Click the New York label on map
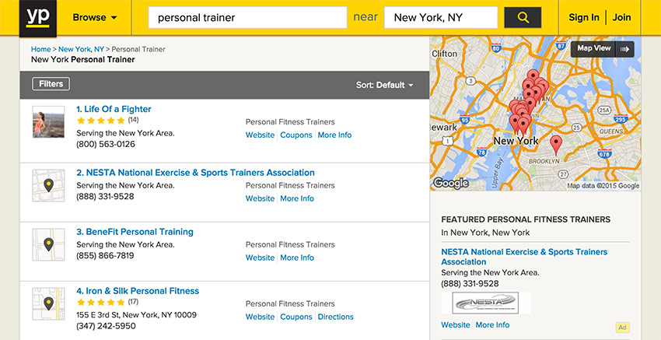The height and width of the screenshot is (340, 661). click(x=516, y=141)
